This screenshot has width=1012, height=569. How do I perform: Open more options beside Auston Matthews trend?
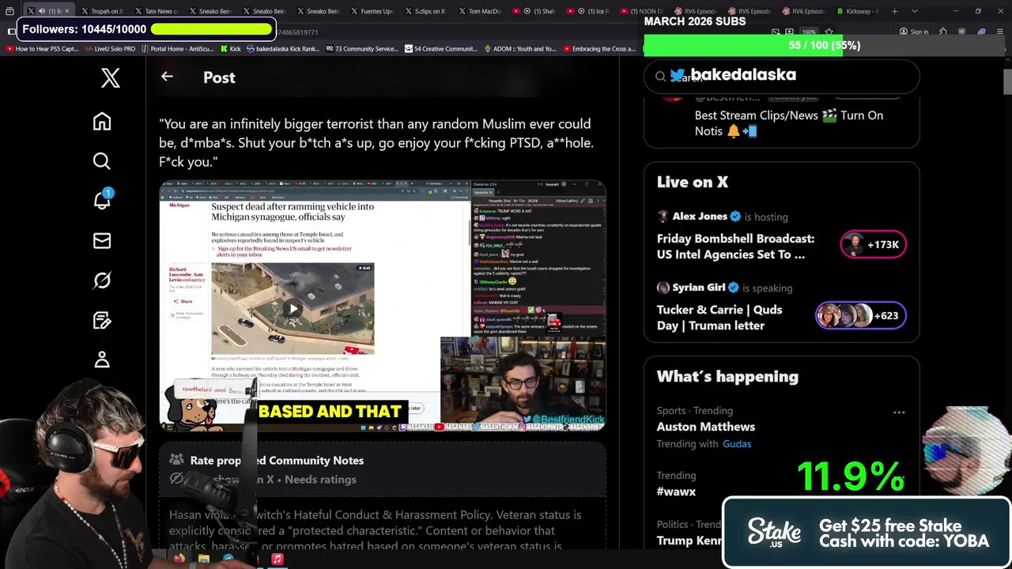[x=899, y=413]
